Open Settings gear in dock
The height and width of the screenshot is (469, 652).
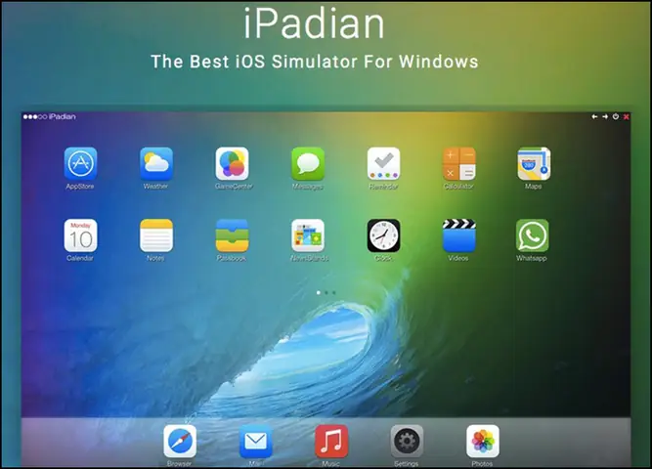(x=407, y=441)
